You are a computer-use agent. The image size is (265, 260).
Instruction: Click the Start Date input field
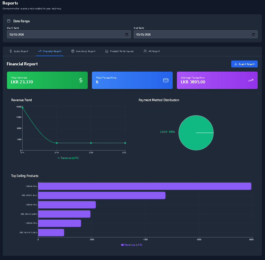tap(69, 34)
